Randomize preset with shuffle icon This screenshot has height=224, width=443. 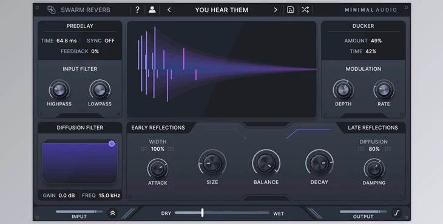click(305, 10)
